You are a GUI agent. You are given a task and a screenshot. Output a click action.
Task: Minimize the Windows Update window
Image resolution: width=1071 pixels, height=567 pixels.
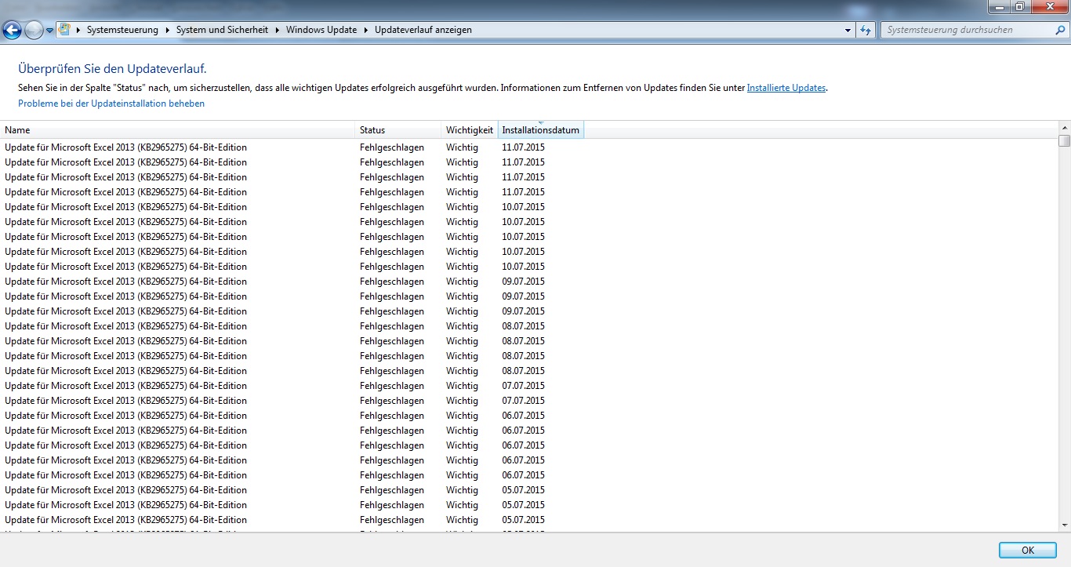(x=999, y=6)
